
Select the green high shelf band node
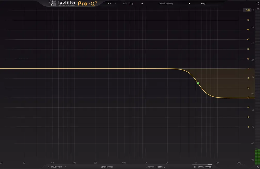pyautogui.click(x=198, y=83)
